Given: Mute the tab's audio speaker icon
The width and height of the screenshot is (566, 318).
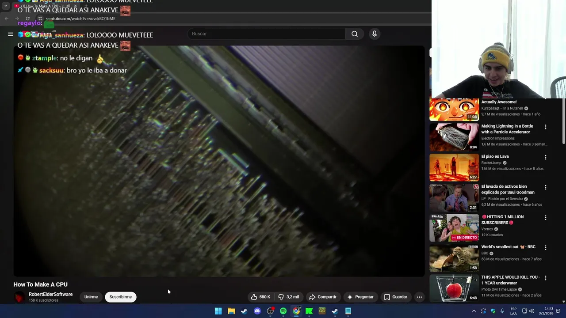Looking at the screenshot, I should click(x=68, y=6).
